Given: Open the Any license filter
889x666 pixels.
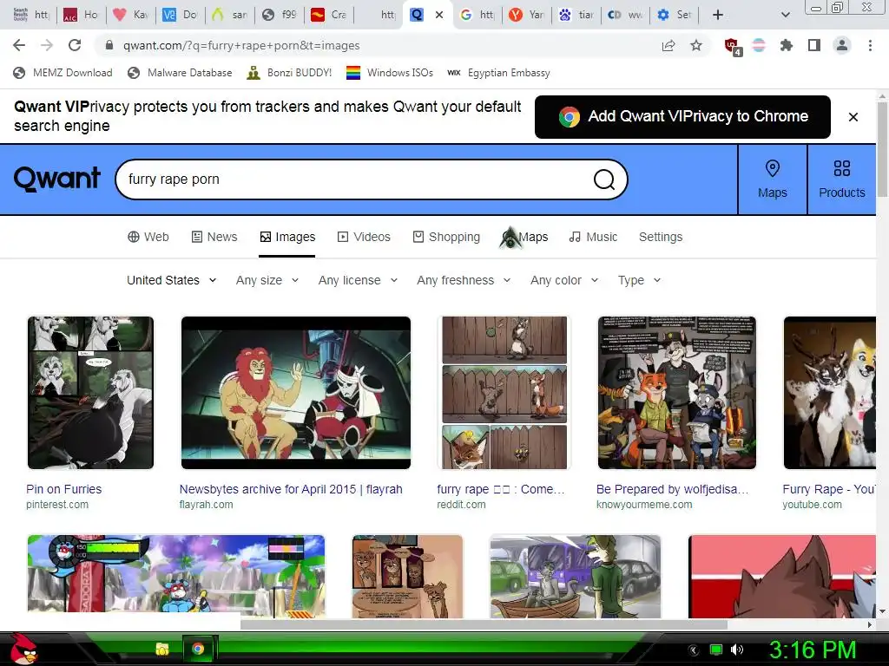Looking at the screenshot, I should coord(358,280).
